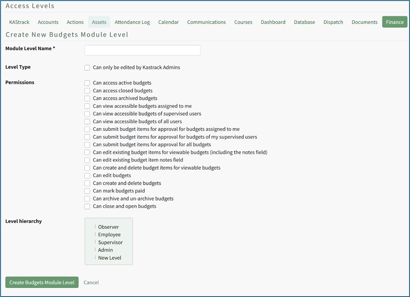
Task: Open the Assets tab
Action: pyautogui.click(x=99, y=22)
